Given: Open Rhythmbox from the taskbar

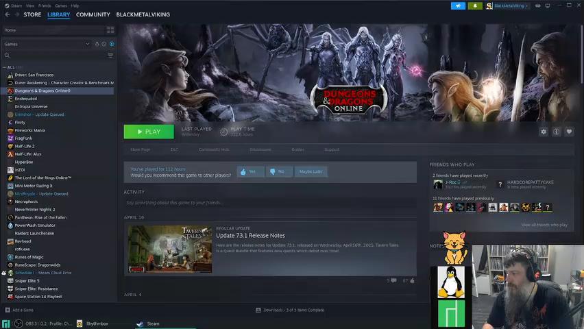Looking at the screenshot, I should [x=93, y=324].
